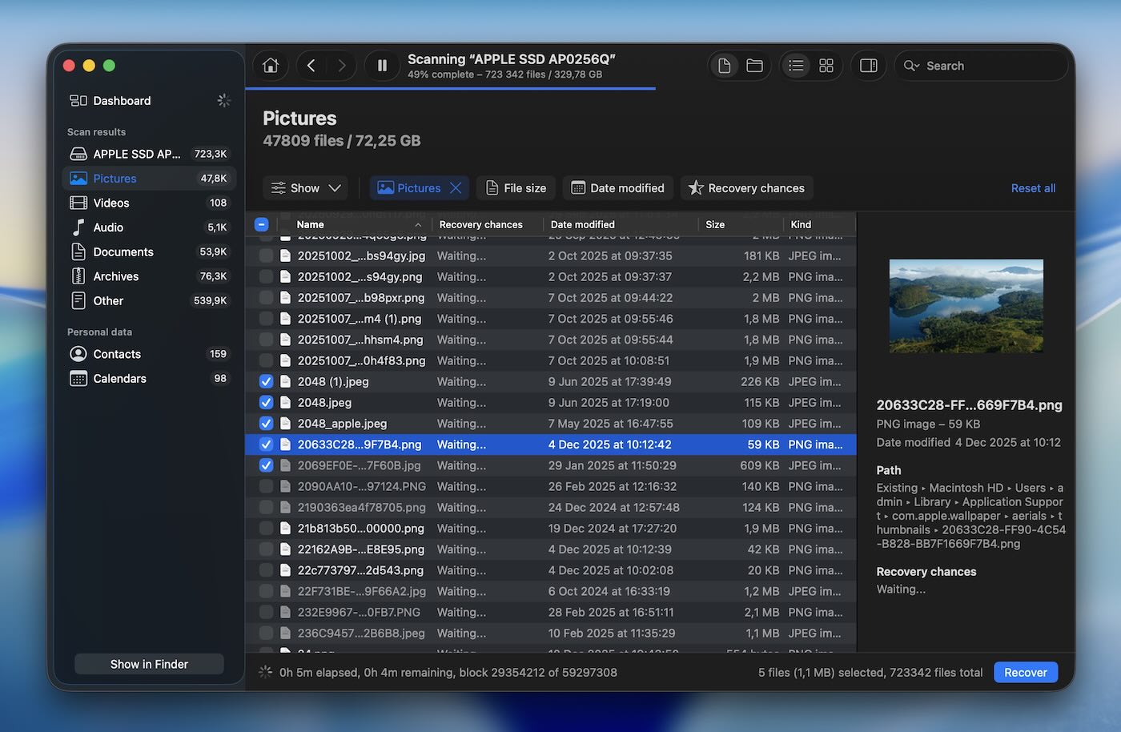Toggle the select-all checkbox in the header
This screenshot has height=732, width=1121.
click(x=261, y=224)
